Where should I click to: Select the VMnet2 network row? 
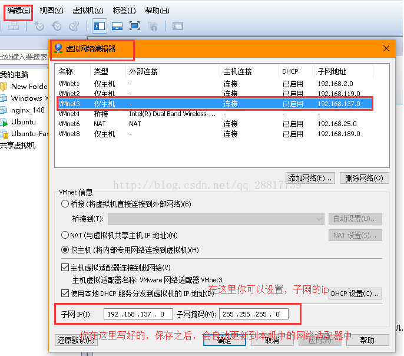point(215,93)
